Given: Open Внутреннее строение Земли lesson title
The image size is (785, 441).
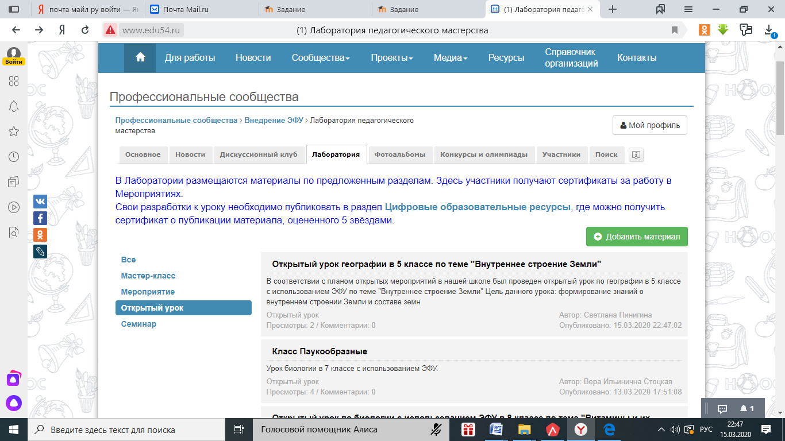Looking at the screenshot, I should (x=436, y=264).
